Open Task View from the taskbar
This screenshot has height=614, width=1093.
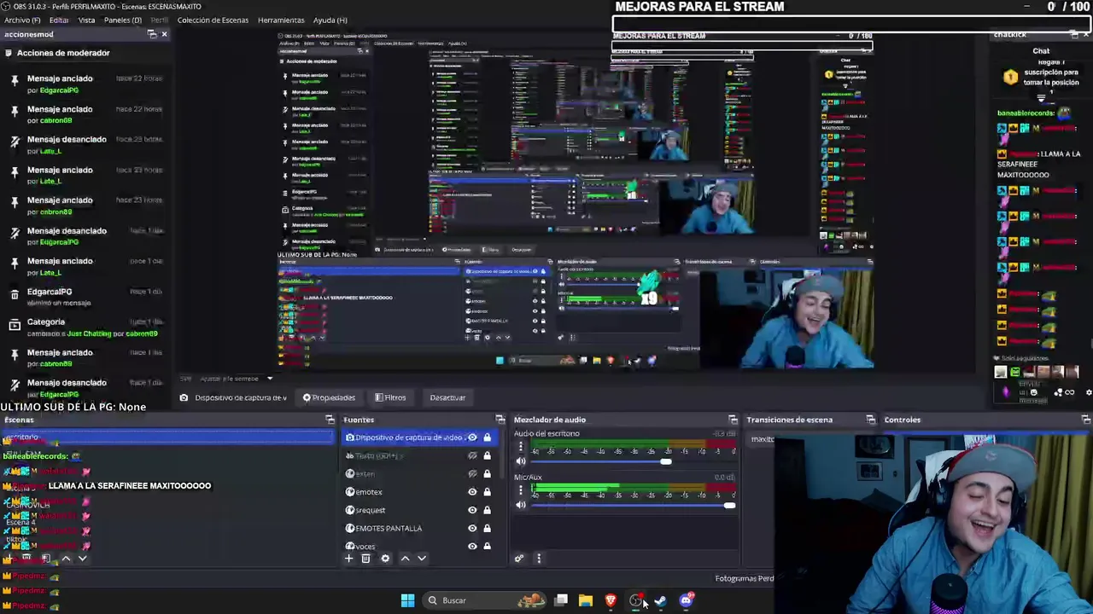click(x=561, y=600)
